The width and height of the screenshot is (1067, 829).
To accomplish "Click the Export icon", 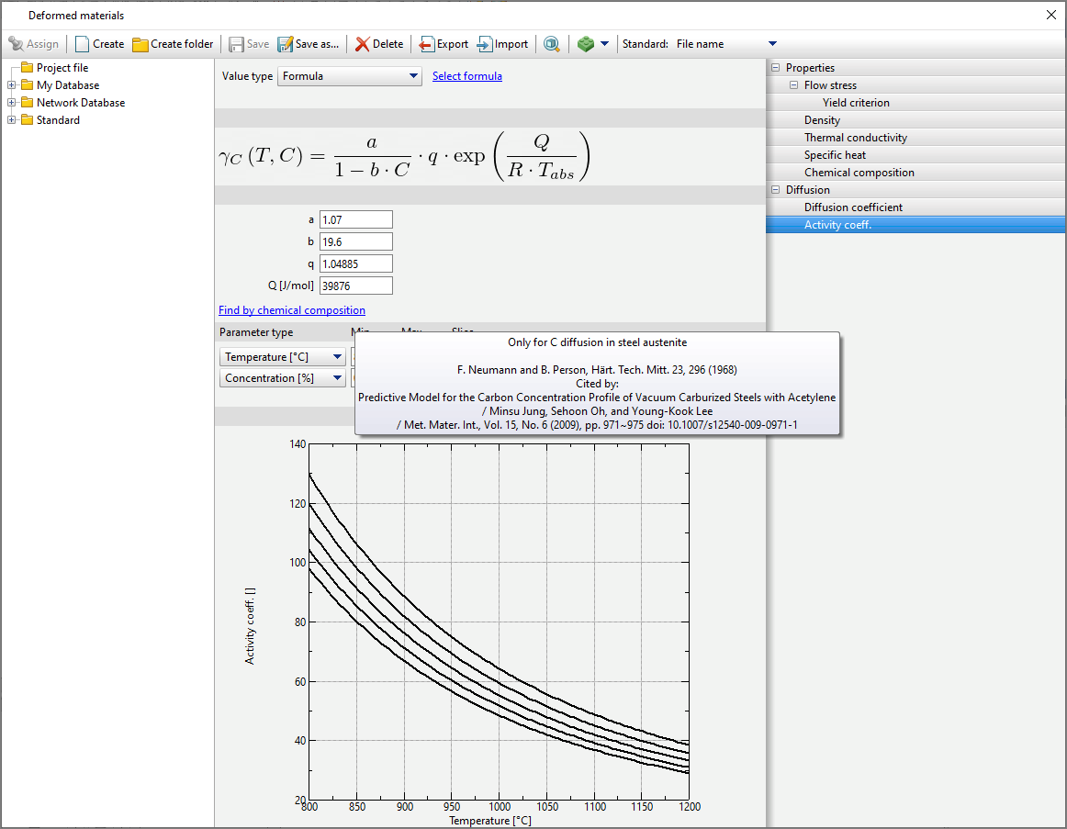I will coord(427,44).
